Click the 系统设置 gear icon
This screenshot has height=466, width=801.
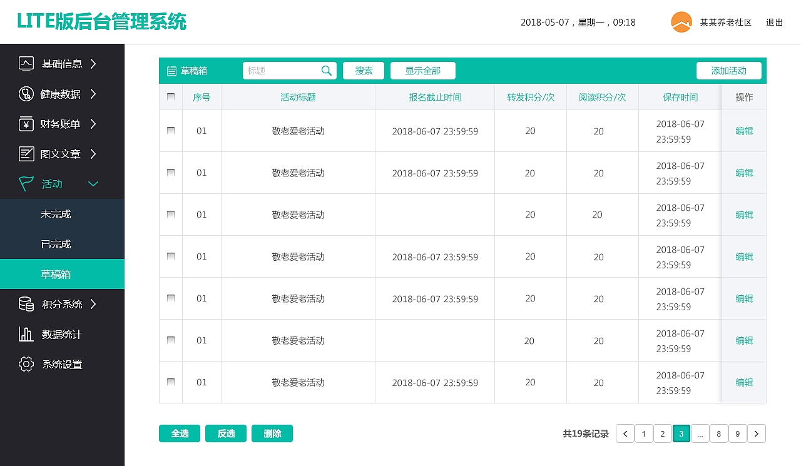point(25,364)
